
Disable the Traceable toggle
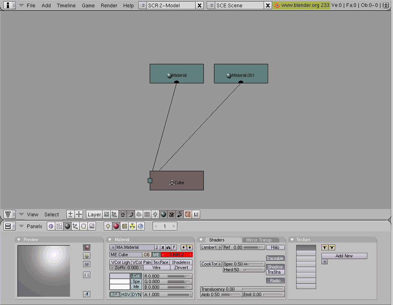[x=275, y=258]
